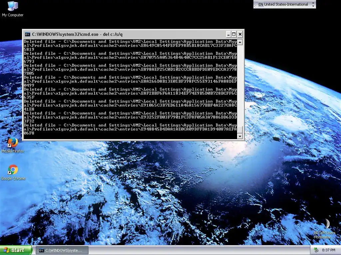341x255 pixels.
Task: Click the console scrollbar thumb
Action: (x=240, y=129)
